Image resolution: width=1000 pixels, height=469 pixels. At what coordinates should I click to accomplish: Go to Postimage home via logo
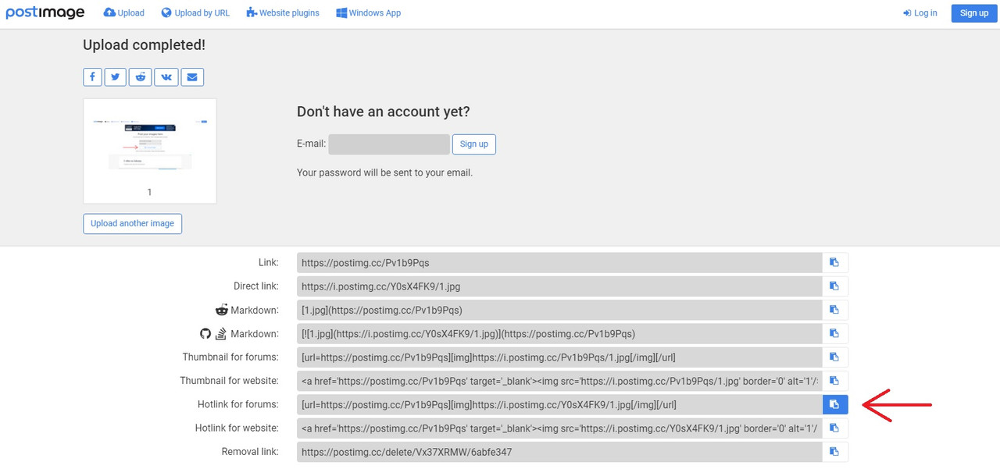tap(45, 12)
